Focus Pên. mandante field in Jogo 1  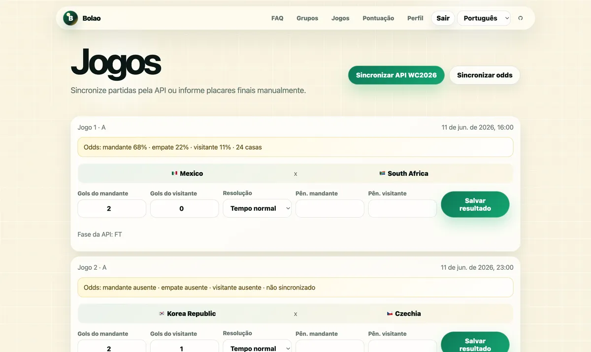click(330, 208)
